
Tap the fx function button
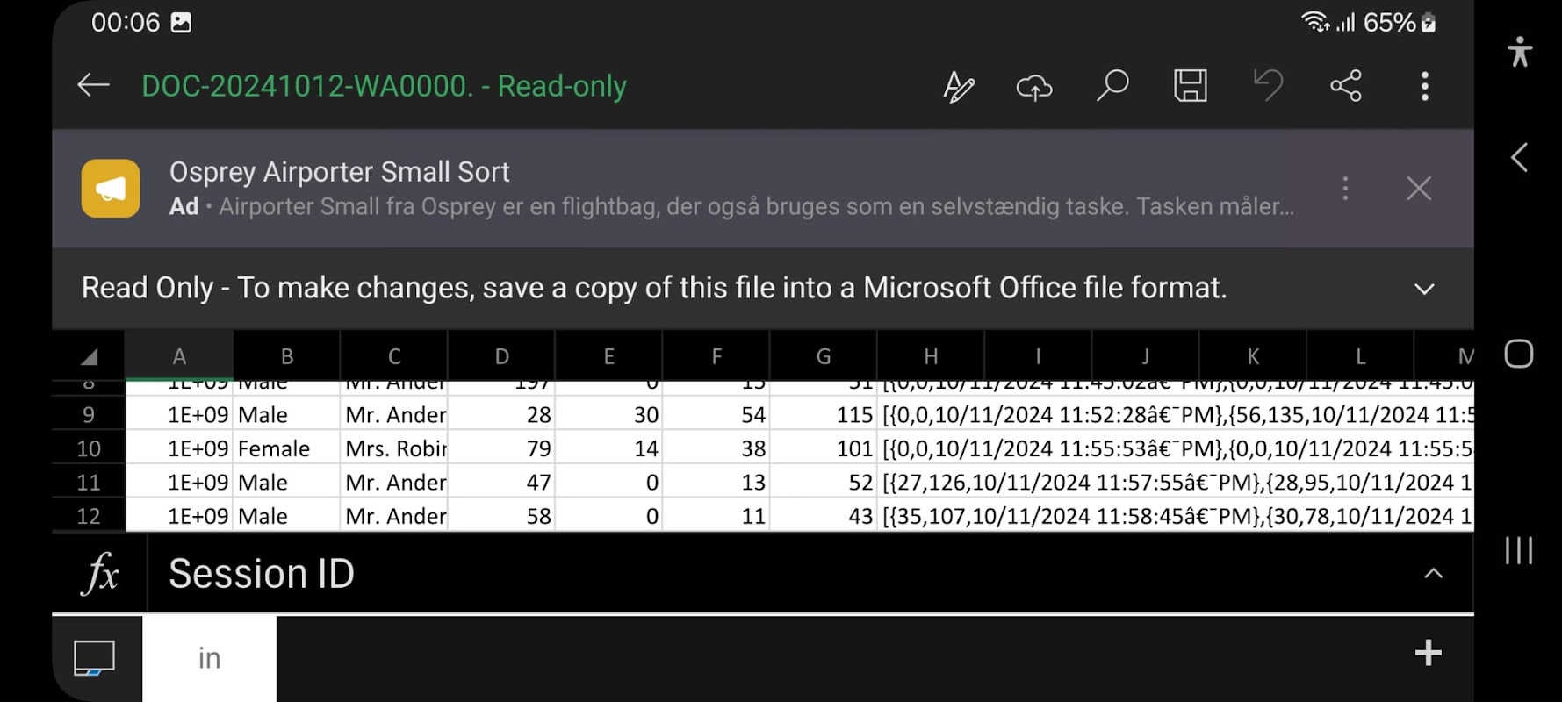[100, 573]
